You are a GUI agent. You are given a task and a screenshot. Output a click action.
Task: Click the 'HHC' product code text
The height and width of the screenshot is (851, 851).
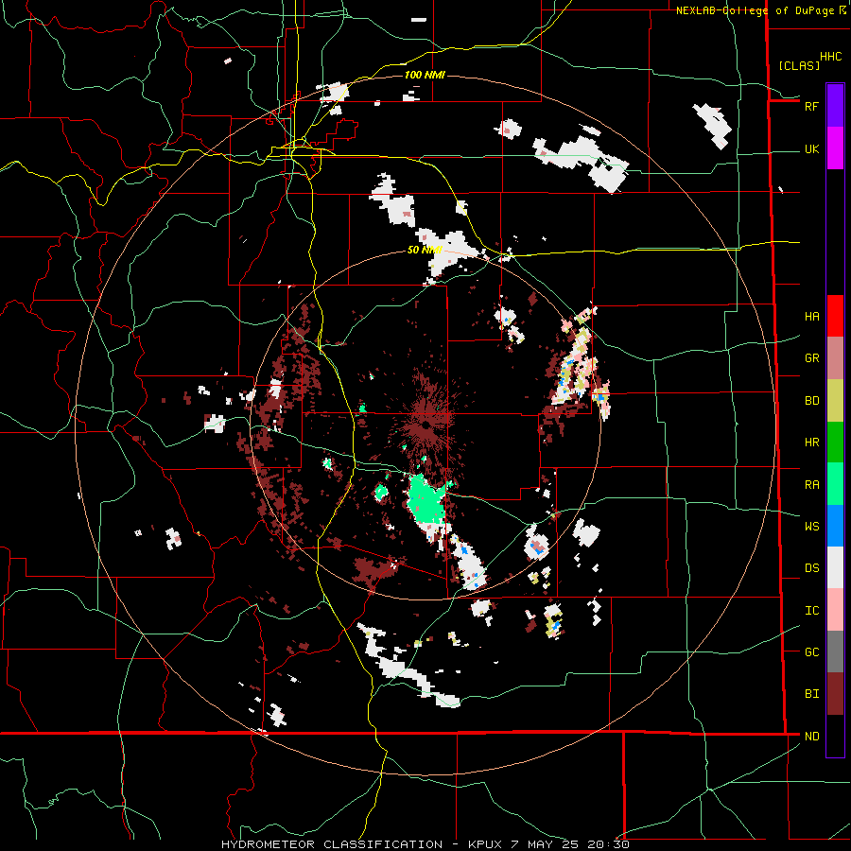(831, 57)
